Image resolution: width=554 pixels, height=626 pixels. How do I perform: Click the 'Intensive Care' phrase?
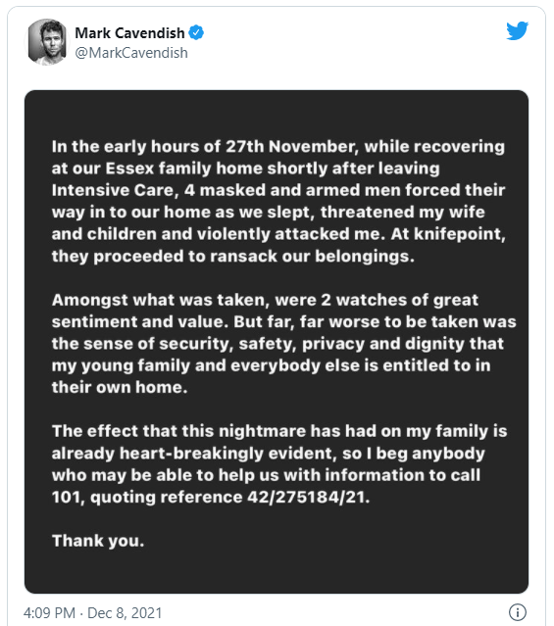pyautogui.click(x=115, y=190)
